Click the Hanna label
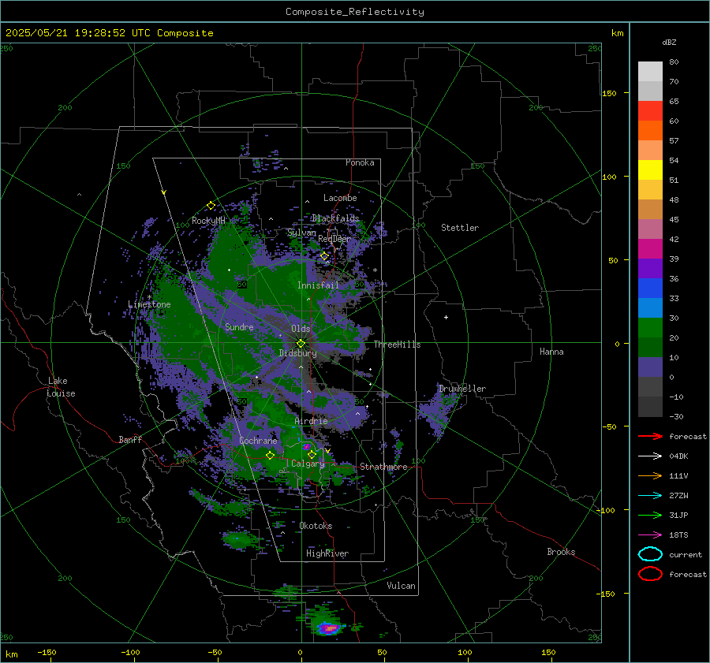Image resolution: width=710 pixels, height=663 pixels. click(551, 352)
